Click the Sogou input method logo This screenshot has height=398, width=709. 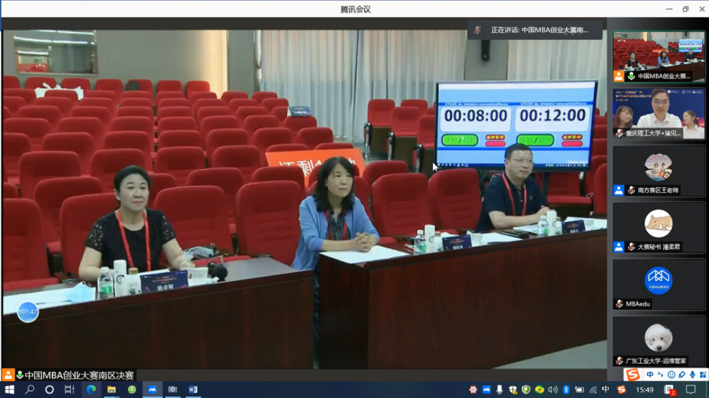tap(633, 375)
